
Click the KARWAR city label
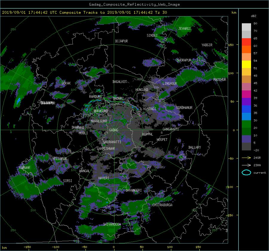pos(25,167)
